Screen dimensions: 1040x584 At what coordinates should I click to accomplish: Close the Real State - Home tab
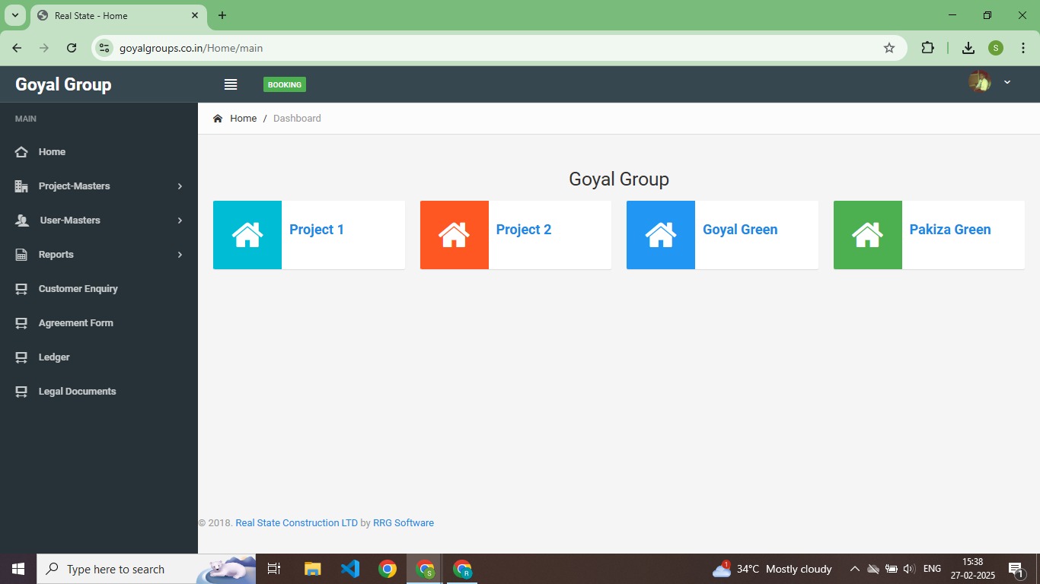195,15
